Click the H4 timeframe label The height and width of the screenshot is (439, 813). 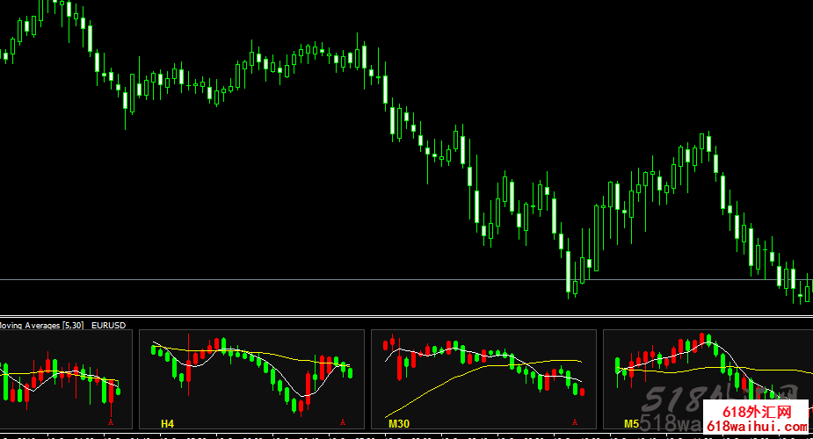[167, 424]
